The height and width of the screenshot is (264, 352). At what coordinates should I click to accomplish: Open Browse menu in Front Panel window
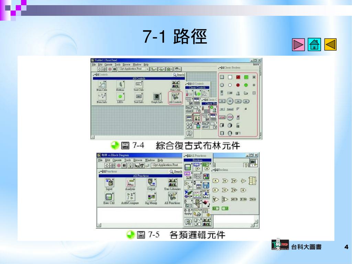pos(126,65)
